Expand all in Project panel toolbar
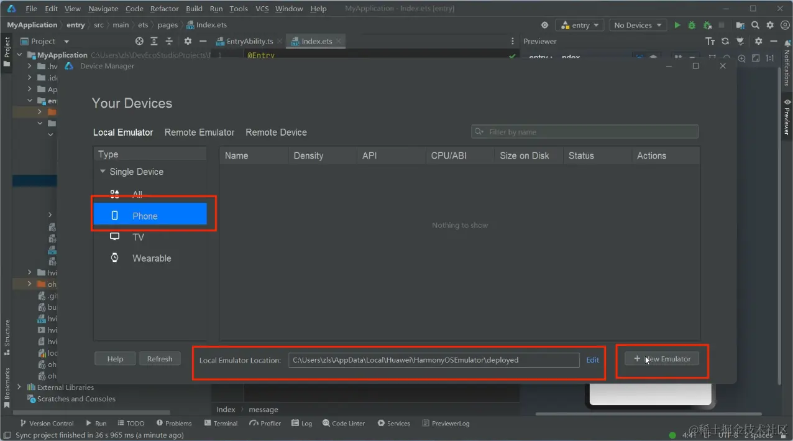Viewport: 793px width, 441px height. point(155,41)
